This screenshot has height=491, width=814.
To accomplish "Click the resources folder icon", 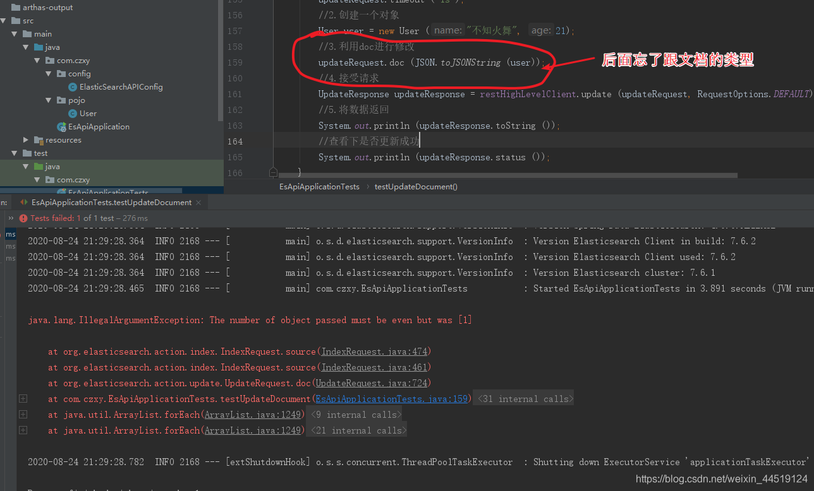I will (39, 140).
